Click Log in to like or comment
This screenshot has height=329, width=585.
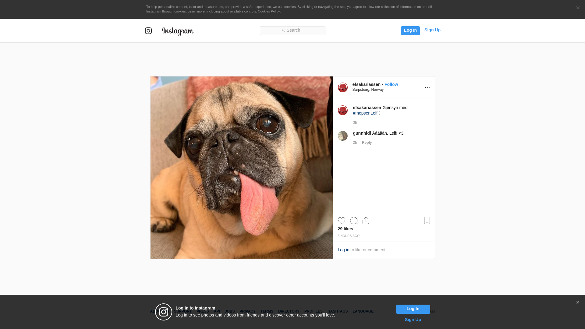pos(343,250)
